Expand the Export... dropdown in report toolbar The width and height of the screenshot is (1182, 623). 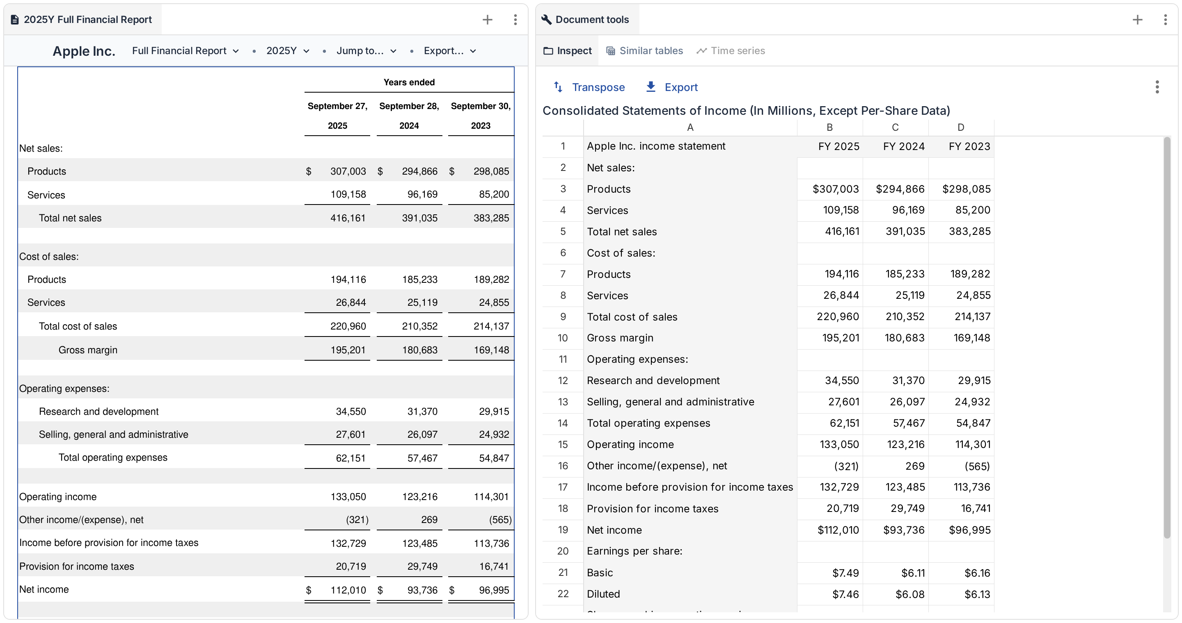pos(450,51)
